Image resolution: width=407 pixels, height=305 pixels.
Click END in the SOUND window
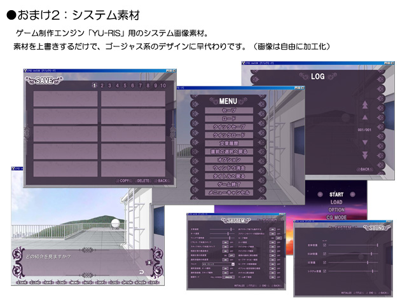click(x=371, y=293)
